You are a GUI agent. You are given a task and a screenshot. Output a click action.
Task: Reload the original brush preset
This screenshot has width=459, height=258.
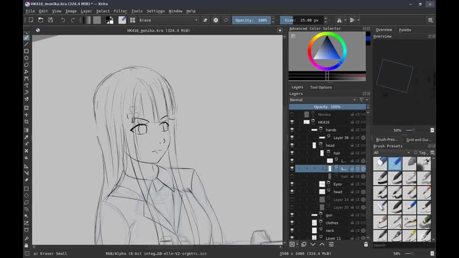225,20
